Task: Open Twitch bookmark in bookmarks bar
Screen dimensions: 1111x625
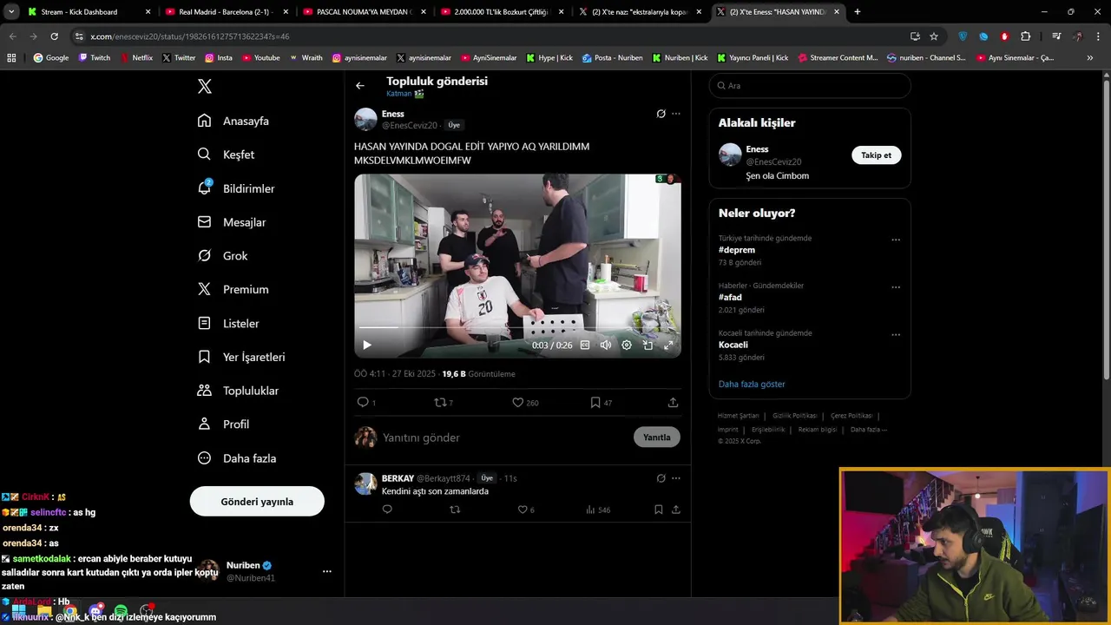Action: (95, 57)
